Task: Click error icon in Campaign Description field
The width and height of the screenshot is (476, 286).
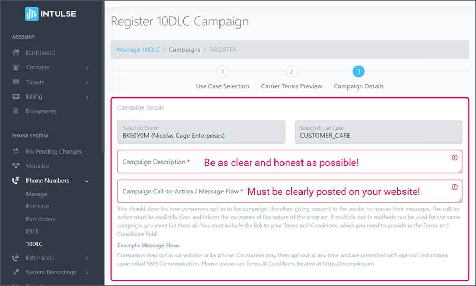Action: [x=455, y=158]
